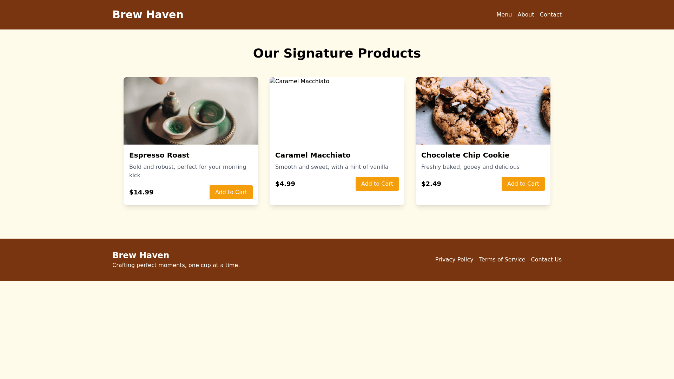Open the Contact Us footer link
The image size is (674, 379).
pos(546,260)
